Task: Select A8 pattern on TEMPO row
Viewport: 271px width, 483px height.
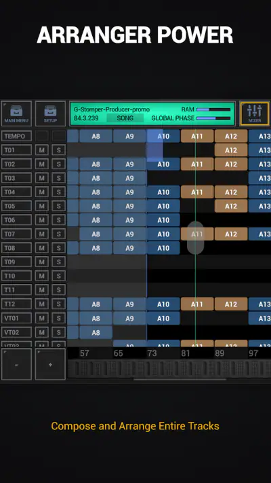Action: click(96, 136)
